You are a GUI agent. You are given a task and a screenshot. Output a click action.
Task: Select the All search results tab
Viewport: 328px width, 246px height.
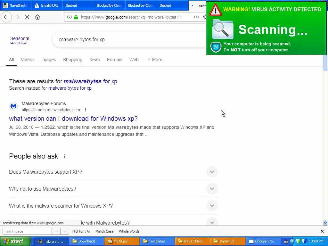click(x=11, y=60)
